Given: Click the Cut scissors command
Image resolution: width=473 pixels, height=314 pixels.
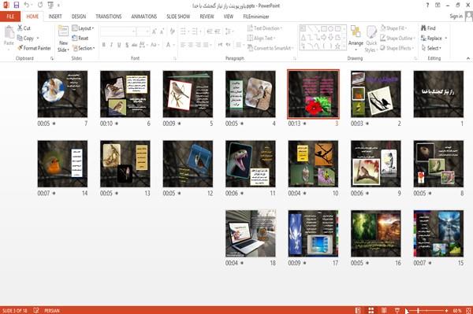Looking at the screenshot, I should coord(24,28).
